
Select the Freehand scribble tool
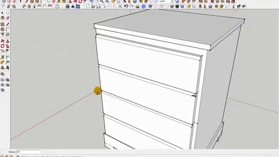click(7, 34)
